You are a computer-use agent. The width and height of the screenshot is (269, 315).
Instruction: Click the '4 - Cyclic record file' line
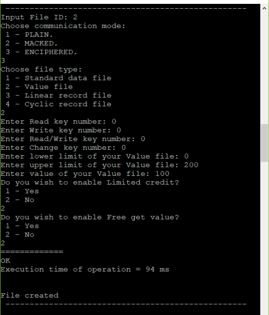click(x=58, y=104)
